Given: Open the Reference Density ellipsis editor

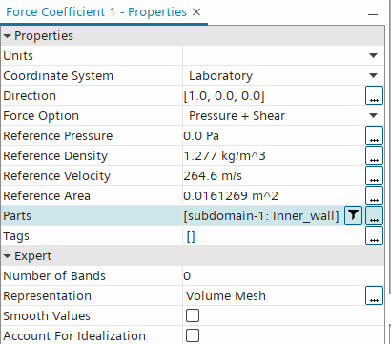Looking at the screenshot, I should pos(374,155).
